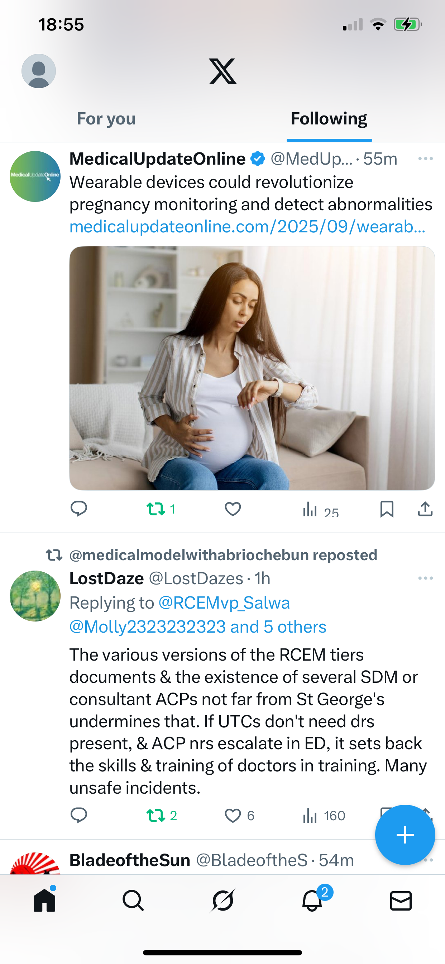Open the medicalupdateonline.com article link
445x964 pixels.
coord(247,226)
